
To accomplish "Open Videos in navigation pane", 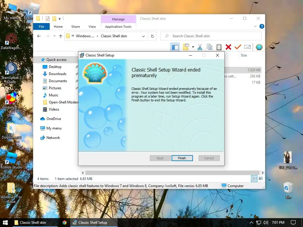I will coord(54,109).
